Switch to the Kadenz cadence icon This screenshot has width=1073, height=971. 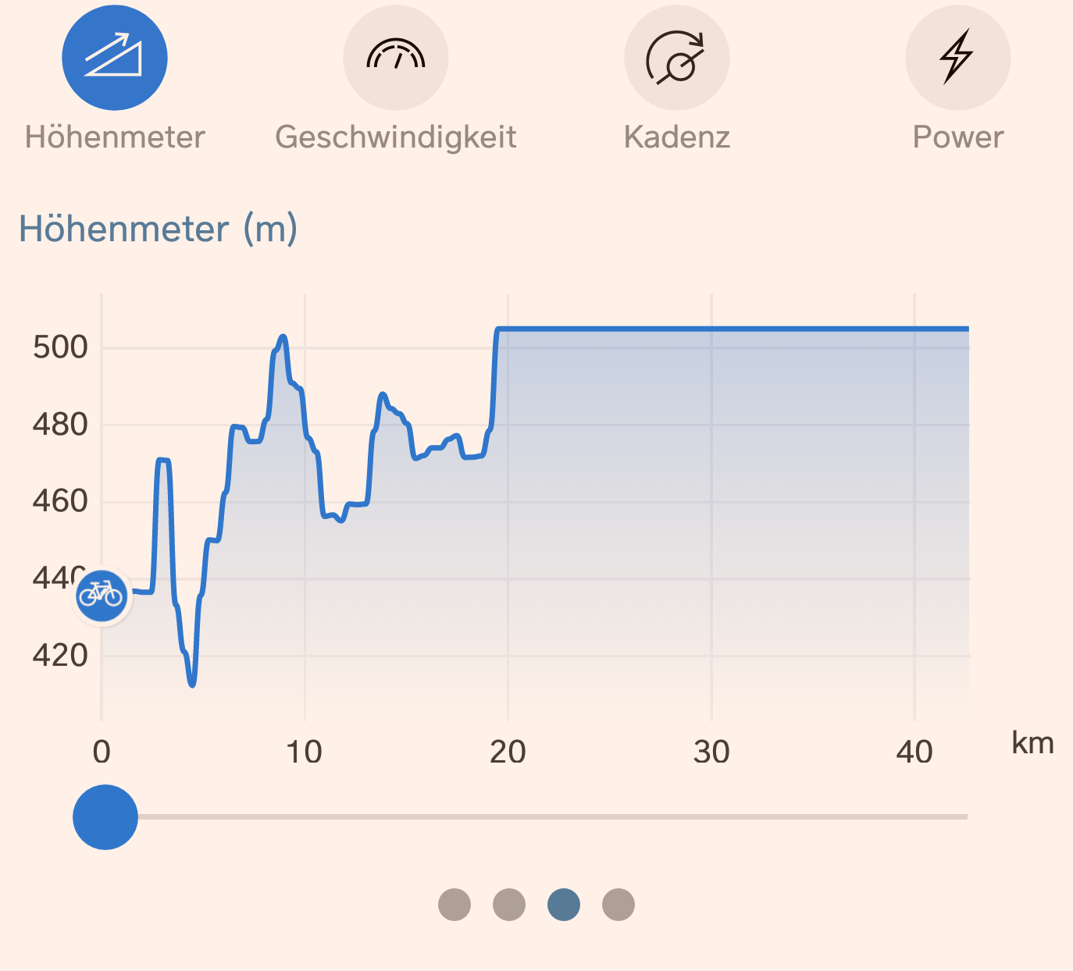pyautogui.click(x=677, y=58)
